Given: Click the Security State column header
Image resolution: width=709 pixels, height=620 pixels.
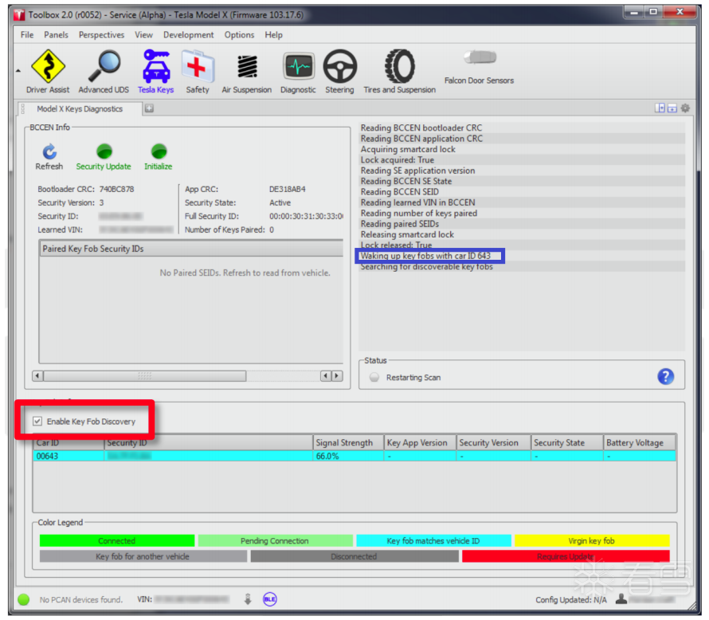Looking at the screenshot, I should [x=567, y=443].
